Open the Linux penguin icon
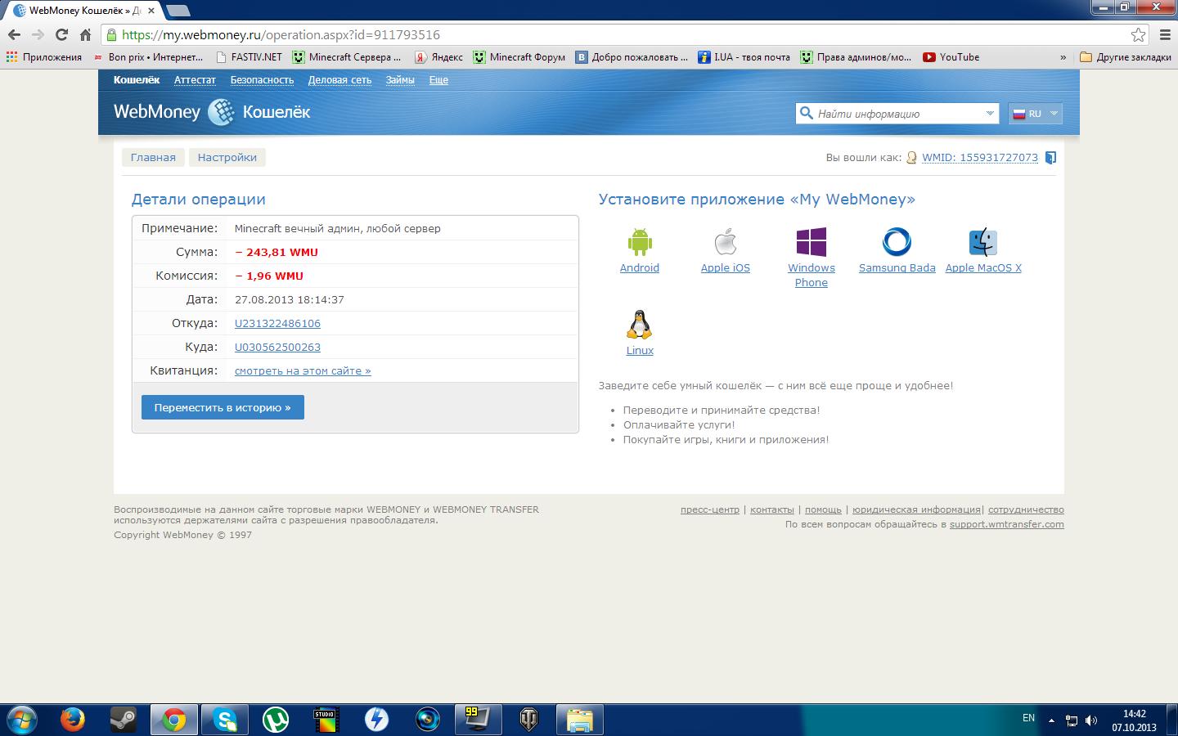 click(x=640, y=325)
